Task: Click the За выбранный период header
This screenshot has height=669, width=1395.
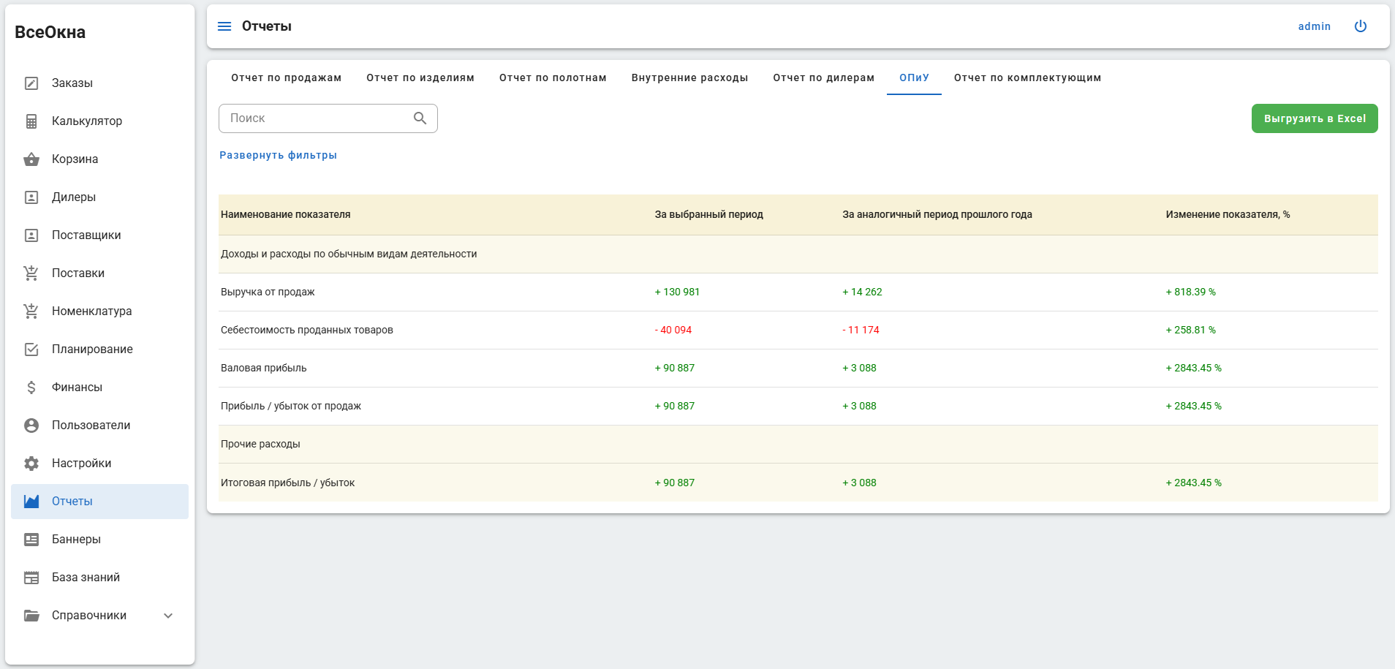Action: (708, 214)
